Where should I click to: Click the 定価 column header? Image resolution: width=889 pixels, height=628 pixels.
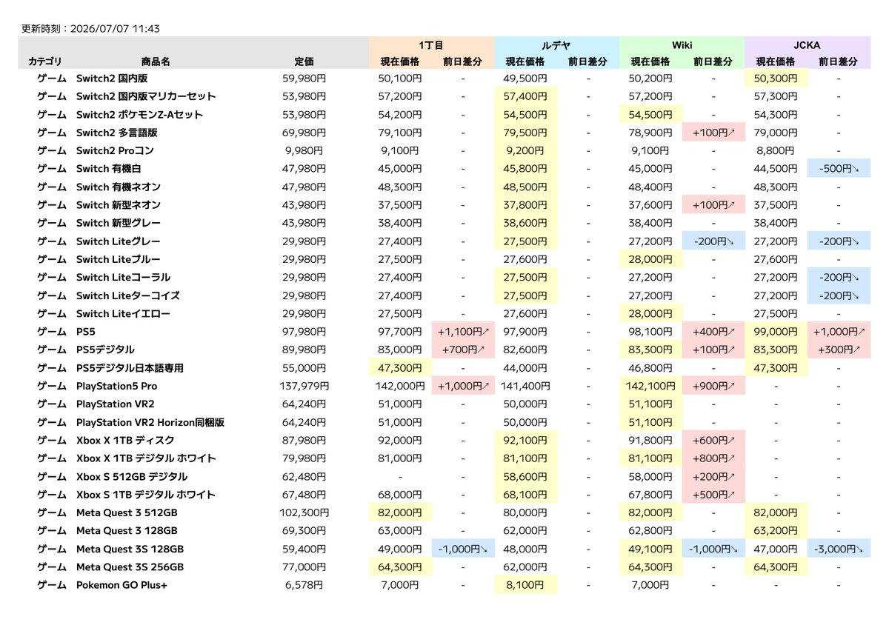[x=304, y=62]
